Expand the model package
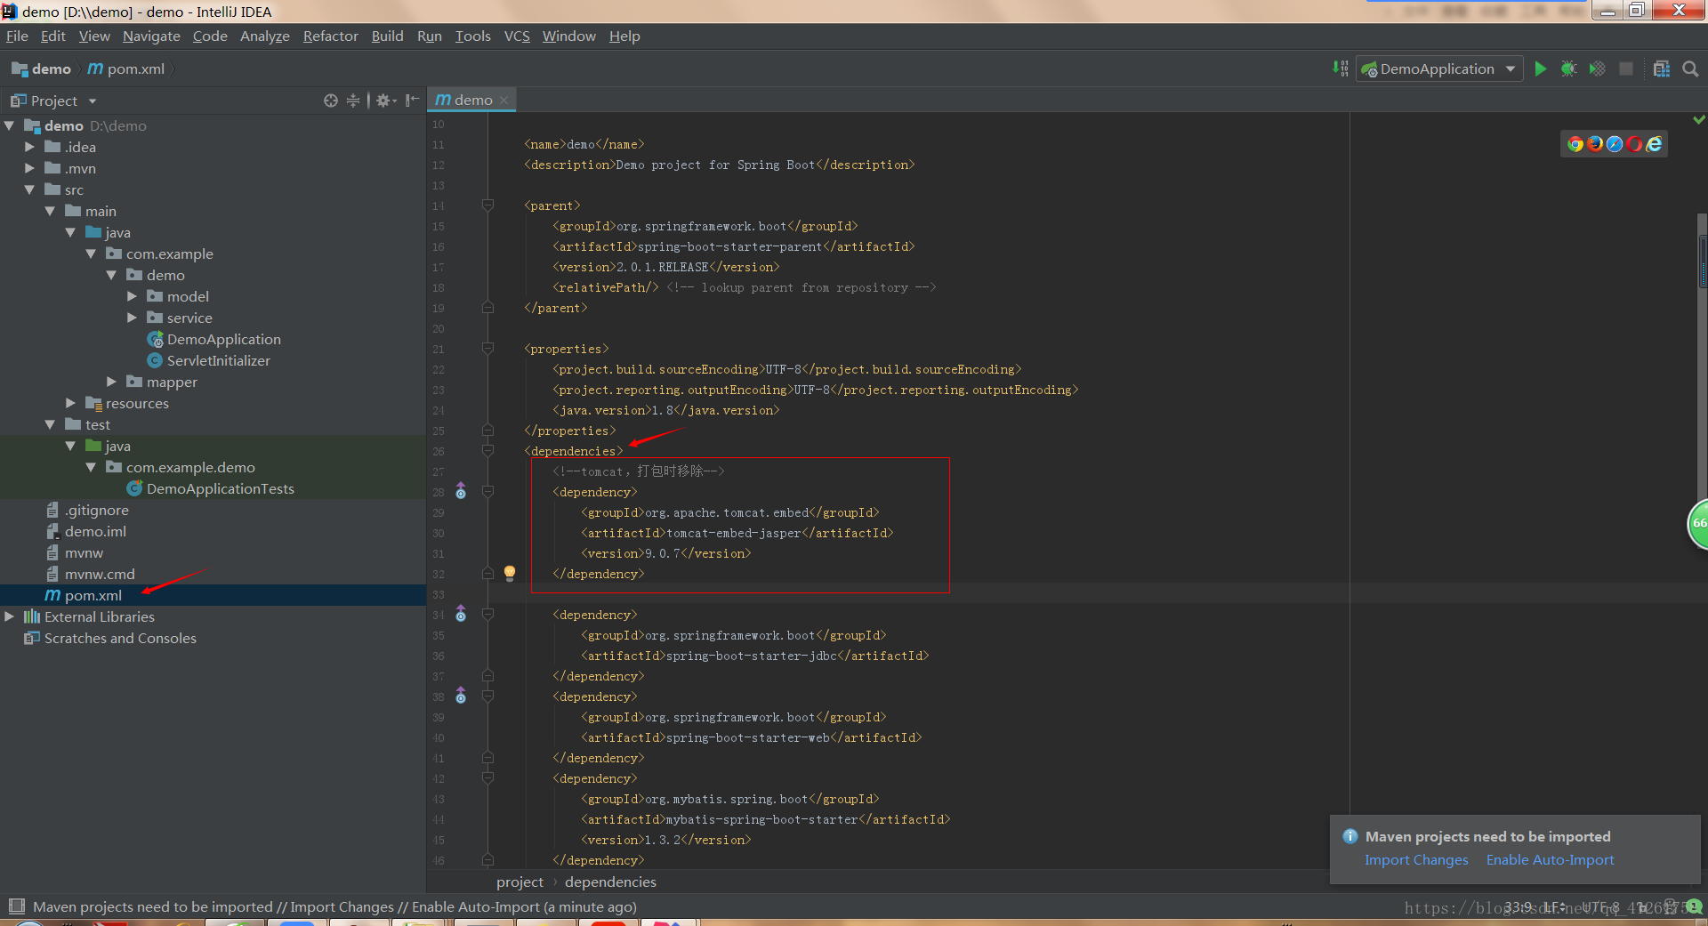Viewport: 1708px width, 926px height. [x=132, y=296]
